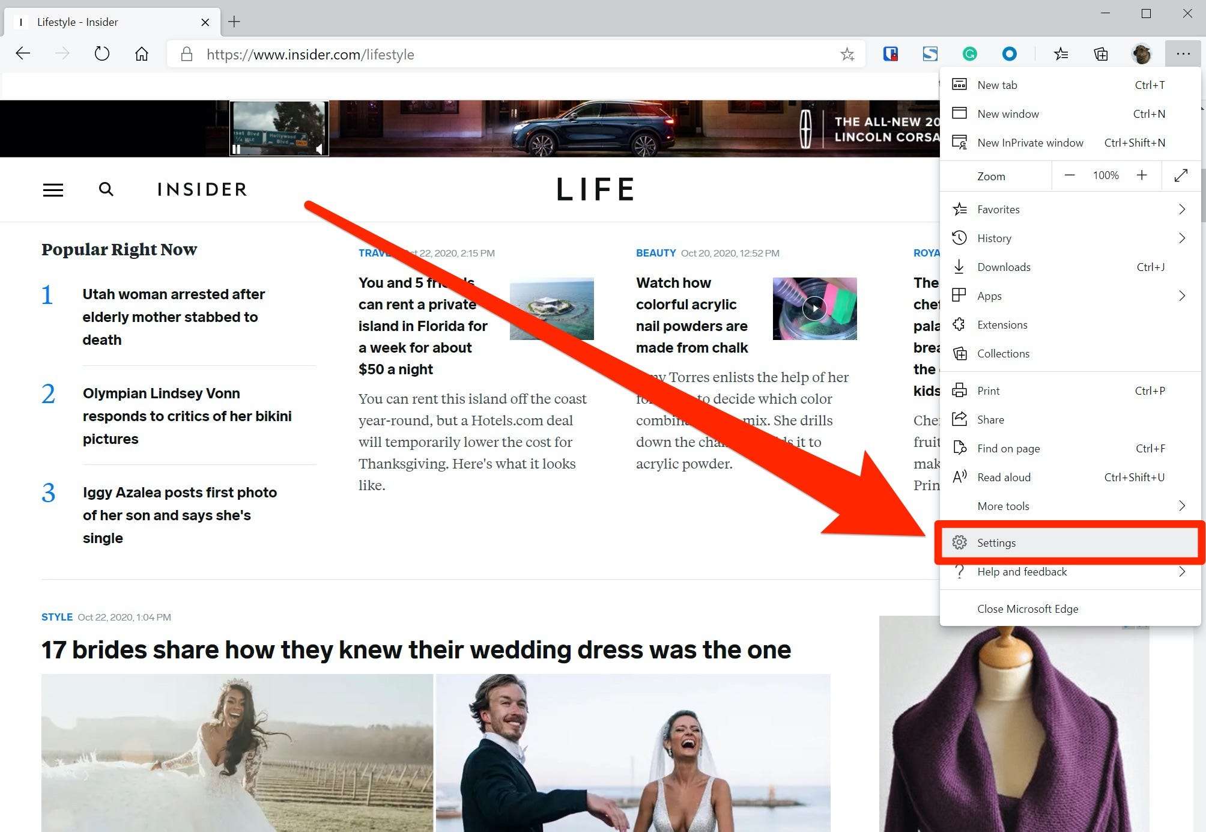This screenshot has height=832, width=1206.
Task: Click the profile avatar icon
Action: [x=1142, y=54]
